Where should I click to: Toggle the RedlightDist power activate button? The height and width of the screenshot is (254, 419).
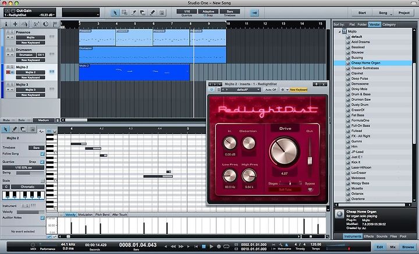[212, 90]
